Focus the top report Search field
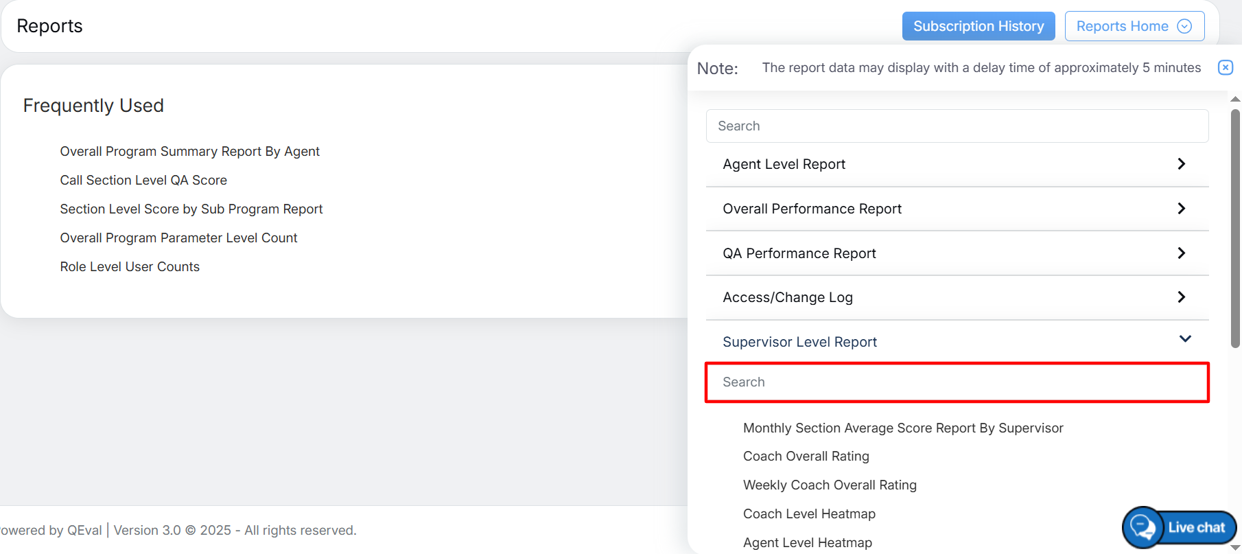The image size is (1242, 554). pyautogui.click(x=957, y=126)
